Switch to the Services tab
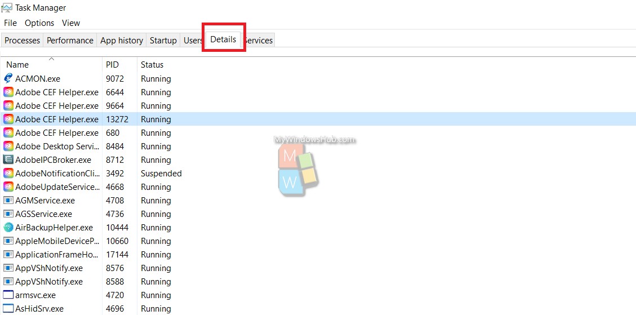The height and width of the screenshot is (315, 636). click(x=259, y=41)
